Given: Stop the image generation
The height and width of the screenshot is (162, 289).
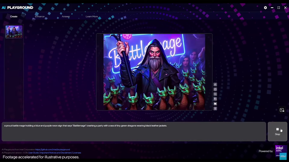Looking at the screenshot, I should 277,131.
